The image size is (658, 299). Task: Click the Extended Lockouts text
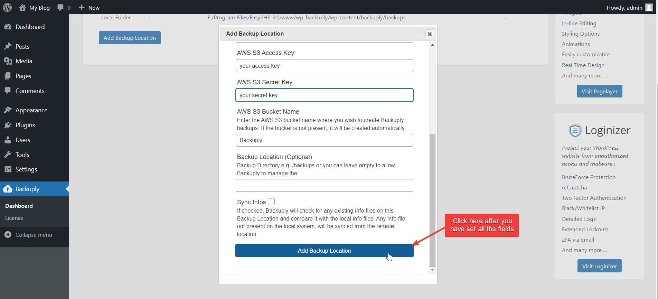click(585, 229)
